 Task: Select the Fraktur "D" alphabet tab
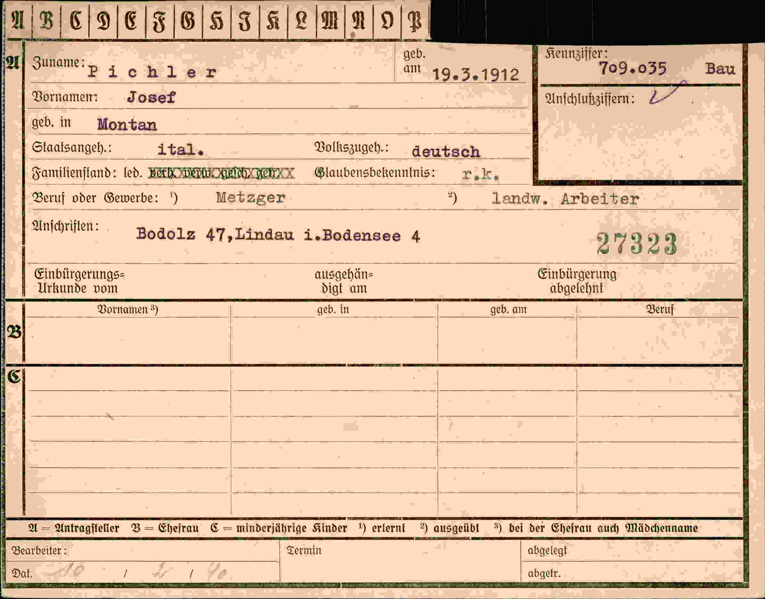tap(104, 21)
